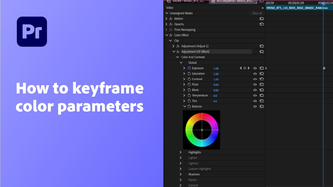Expand the Highlights section
The width and height of the screenshot is (333, 187).
point(181,152)
